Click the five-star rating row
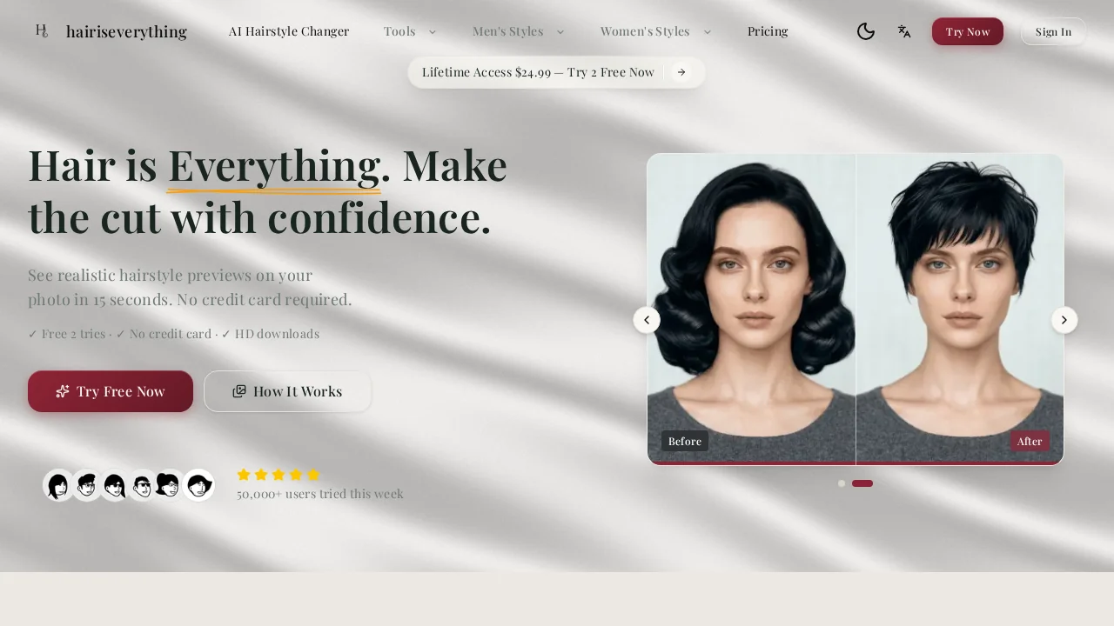 point(278,475)
